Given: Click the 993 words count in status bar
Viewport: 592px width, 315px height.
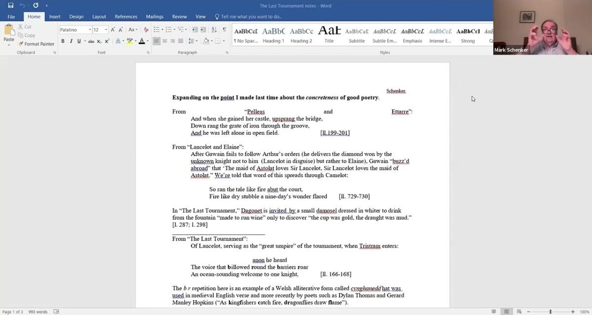Looking at the screenshot, I should pos(38,312).
